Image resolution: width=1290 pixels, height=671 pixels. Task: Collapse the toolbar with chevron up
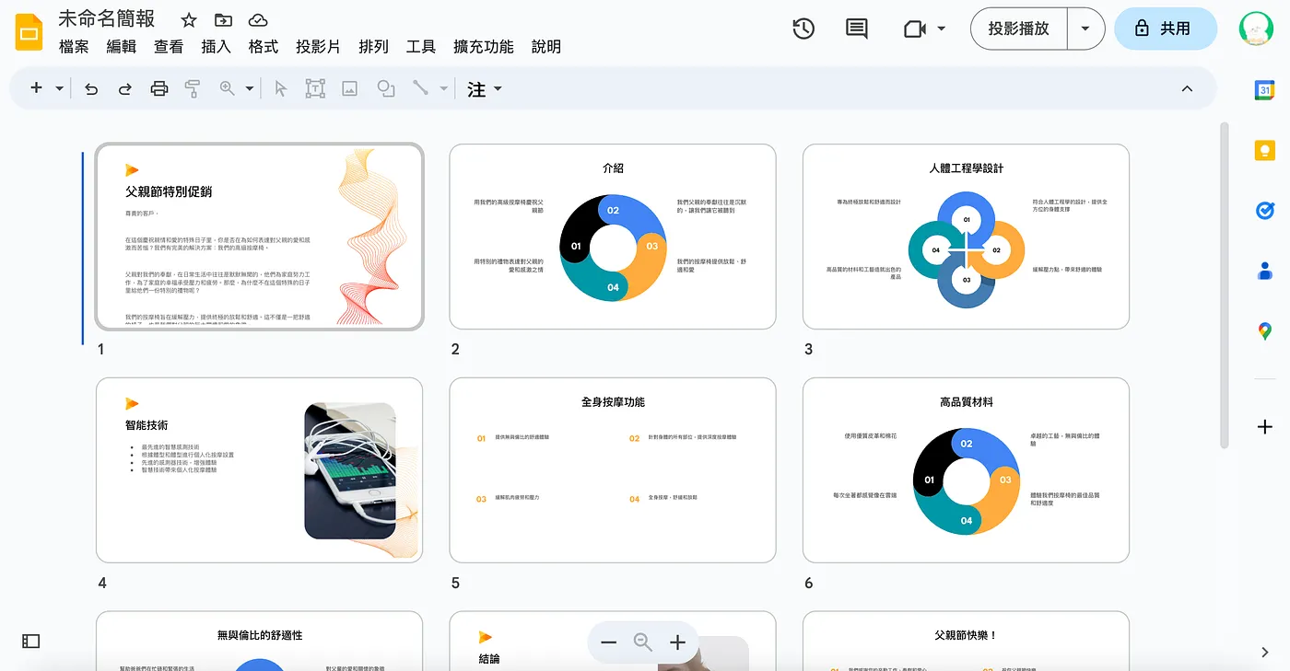click(1187, 88)
